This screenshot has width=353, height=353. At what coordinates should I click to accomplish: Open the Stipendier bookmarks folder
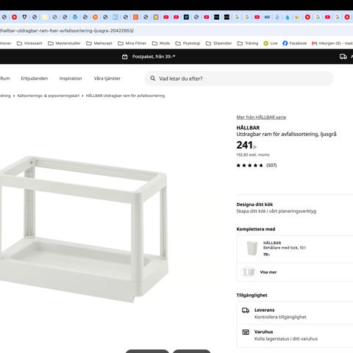219,43
